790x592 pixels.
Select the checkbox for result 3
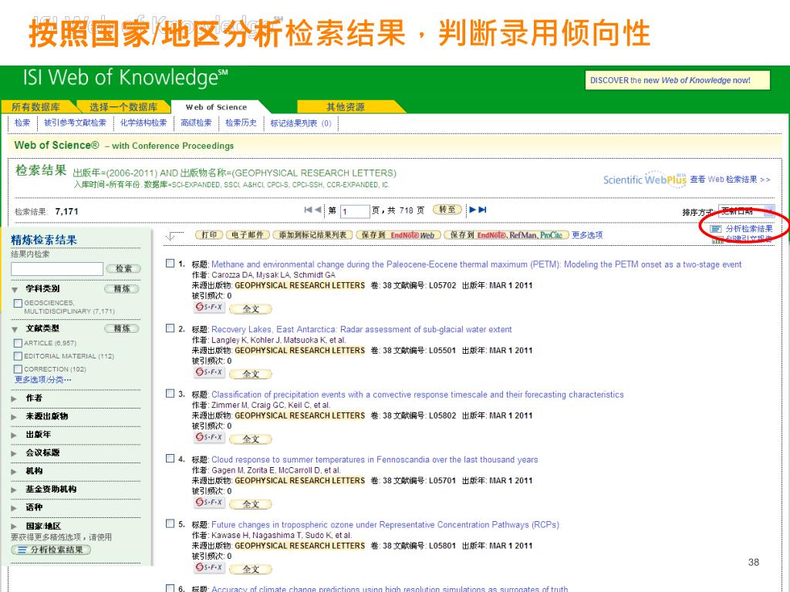click(x=170, y=394)
